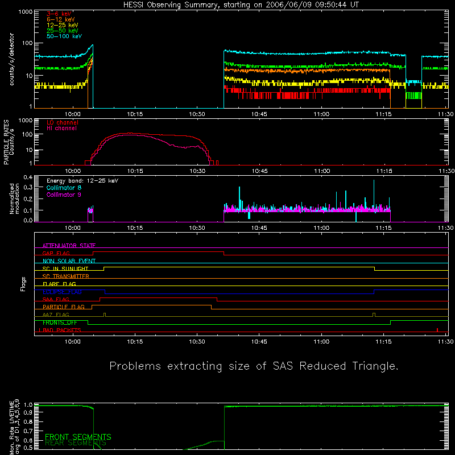Viewport: 455px width, 455px height.
Task: Select the Collimator 9 legend label
Action: pos(64,195)
